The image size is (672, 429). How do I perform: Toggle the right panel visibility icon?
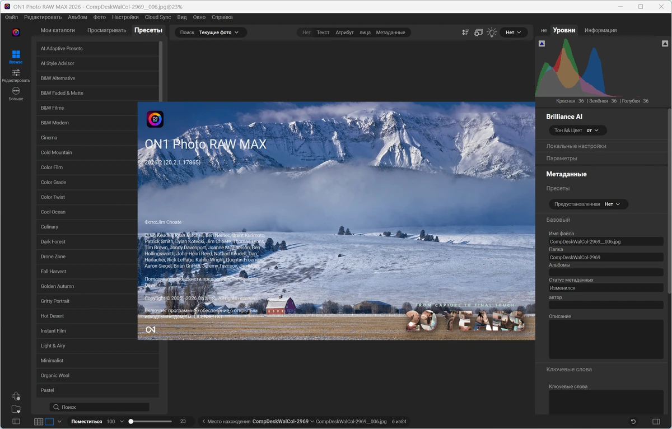(x=656, y=422)
